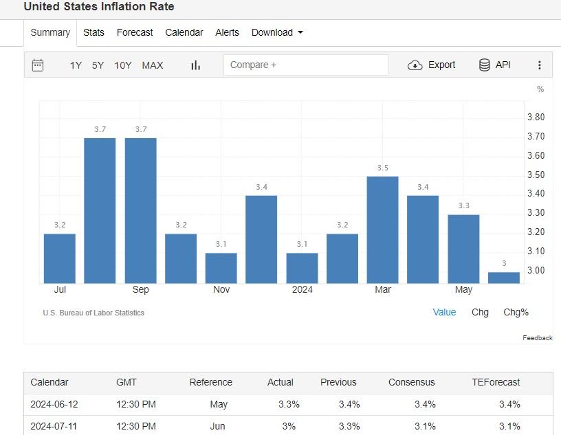Click the Export cloud download icon
This screenshot has width=561, height=435.
pos(415,65)
